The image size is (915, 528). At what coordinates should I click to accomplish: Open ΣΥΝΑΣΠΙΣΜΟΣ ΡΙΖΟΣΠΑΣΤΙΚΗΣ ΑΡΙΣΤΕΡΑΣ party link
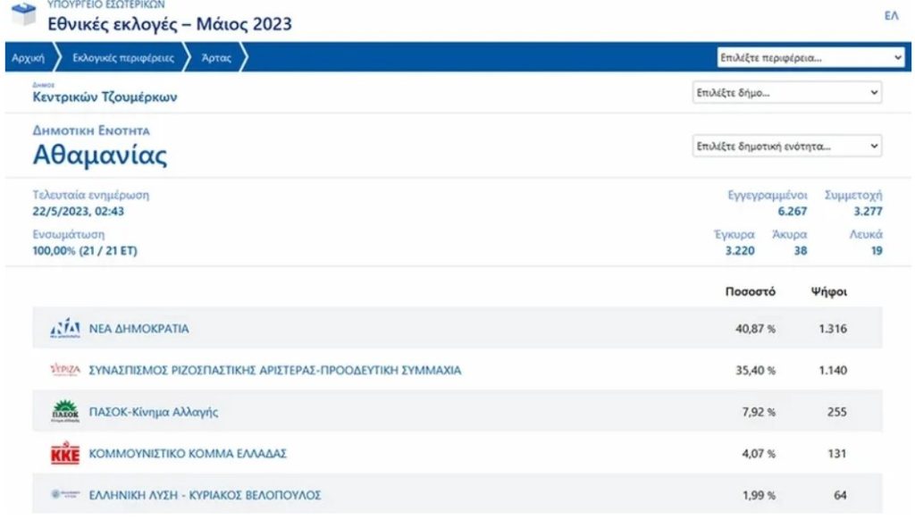click(275, 370)
